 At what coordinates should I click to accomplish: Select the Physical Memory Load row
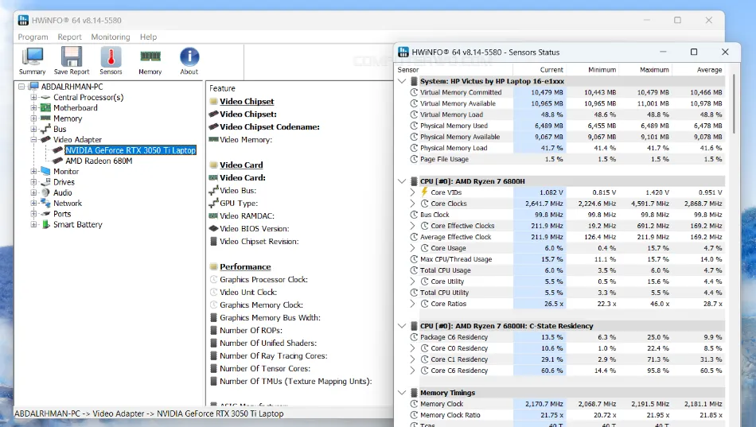(567, 148)
